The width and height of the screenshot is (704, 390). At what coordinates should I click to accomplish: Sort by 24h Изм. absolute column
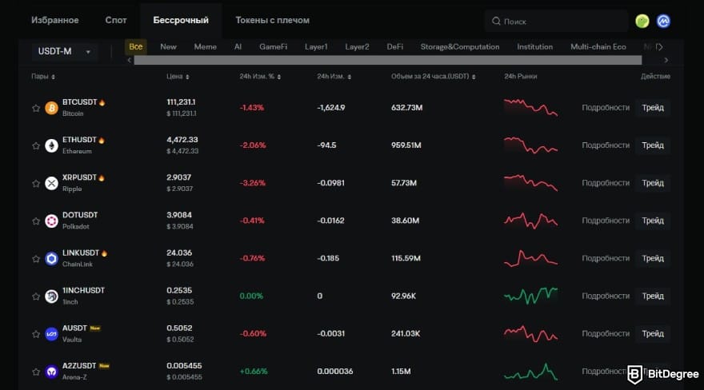pyautogui.click(x=334, y=77)
